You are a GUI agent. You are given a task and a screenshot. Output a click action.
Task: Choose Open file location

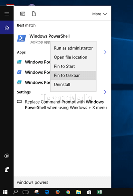pos(73,57)
